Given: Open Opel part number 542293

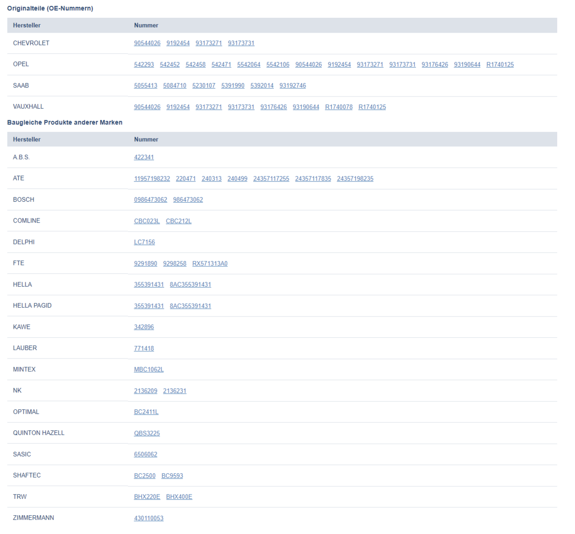Looking at the screenshot, I should click(144, 64).
